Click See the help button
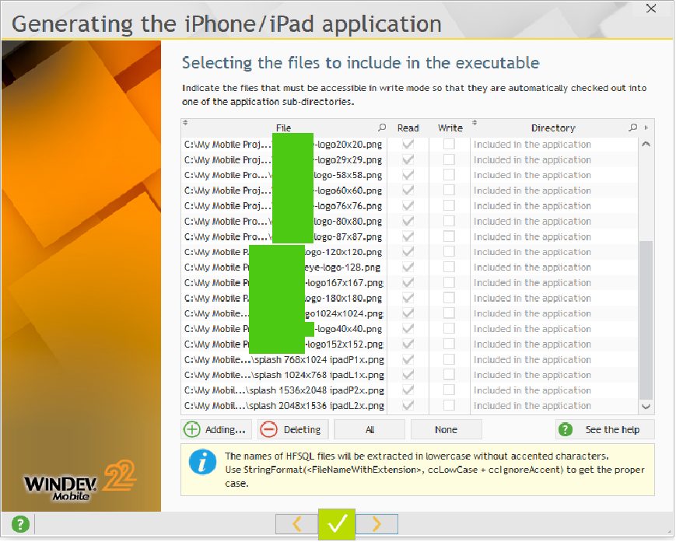This screenshot has height=542, width=676. point(605,430)
